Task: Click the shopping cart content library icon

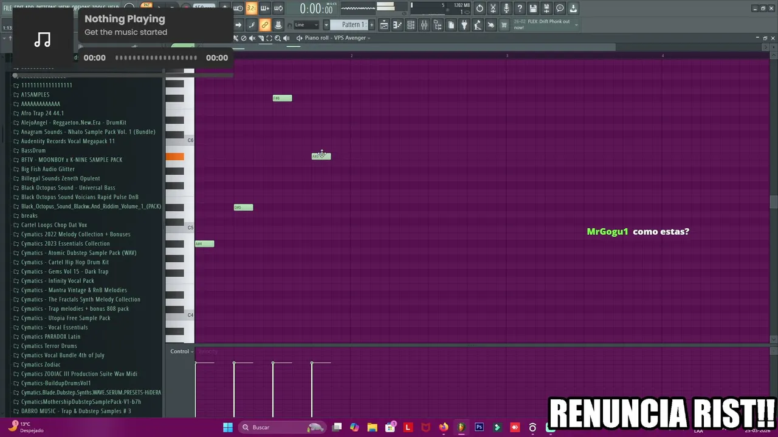Action: pyautogui.click(x=504, y=25)
